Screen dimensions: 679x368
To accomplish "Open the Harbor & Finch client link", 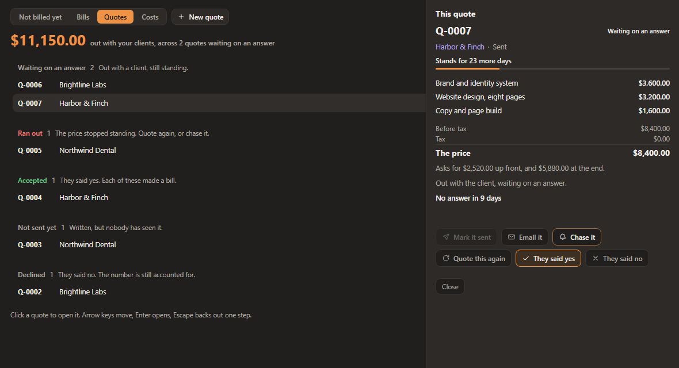I will tap(459, 47).
